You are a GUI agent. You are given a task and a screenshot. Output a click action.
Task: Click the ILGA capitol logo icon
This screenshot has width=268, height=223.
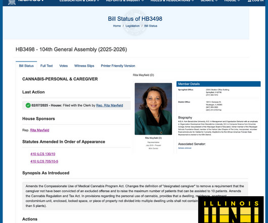12,2
